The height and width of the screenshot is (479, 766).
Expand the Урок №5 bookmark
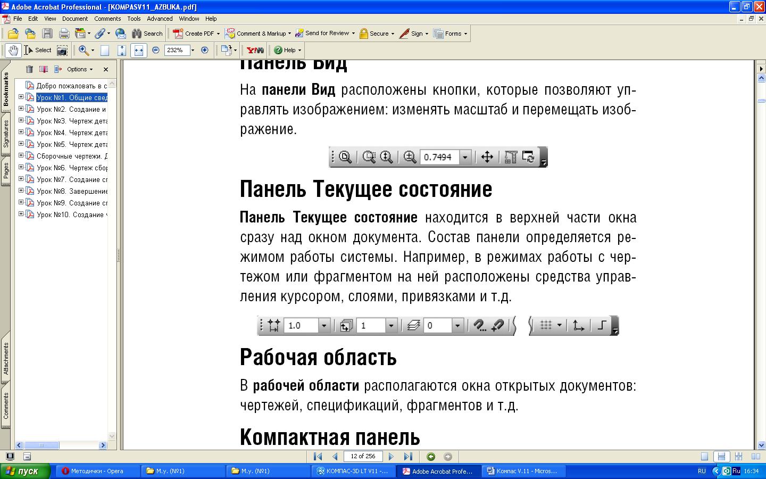21,144
